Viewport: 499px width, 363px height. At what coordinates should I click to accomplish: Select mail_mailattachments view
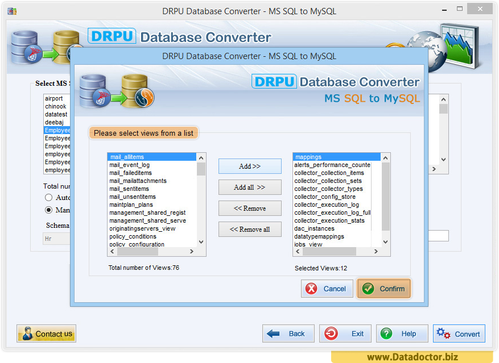coord(152,181)
